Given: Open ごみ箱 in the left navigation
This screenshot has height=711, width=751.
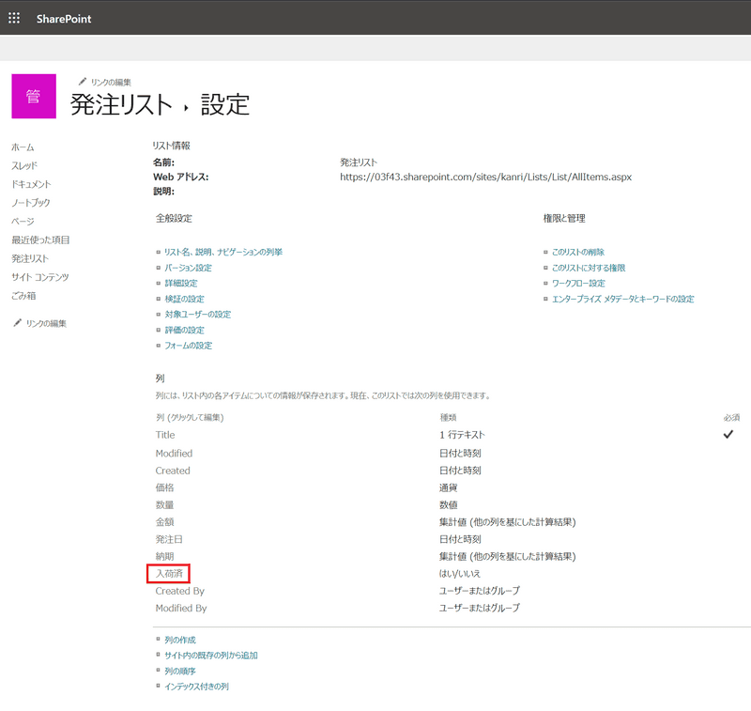Looking at the screenshot, I should [24, 296].
